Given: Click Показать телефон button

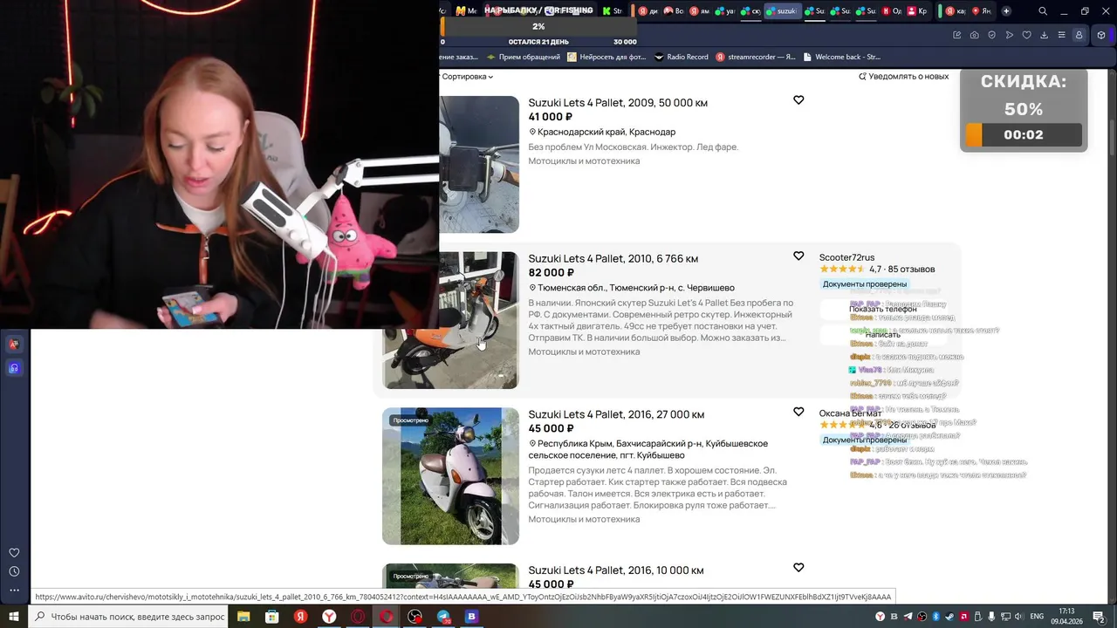Looking at the screenshot, I should click(883, 309).
